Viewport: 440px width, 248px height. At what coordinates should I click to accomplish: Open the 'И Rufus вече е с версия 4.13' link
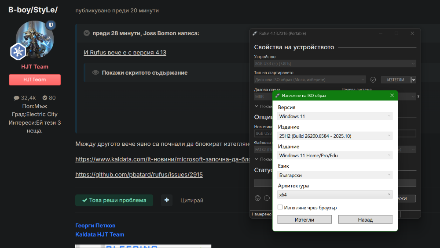125,52
